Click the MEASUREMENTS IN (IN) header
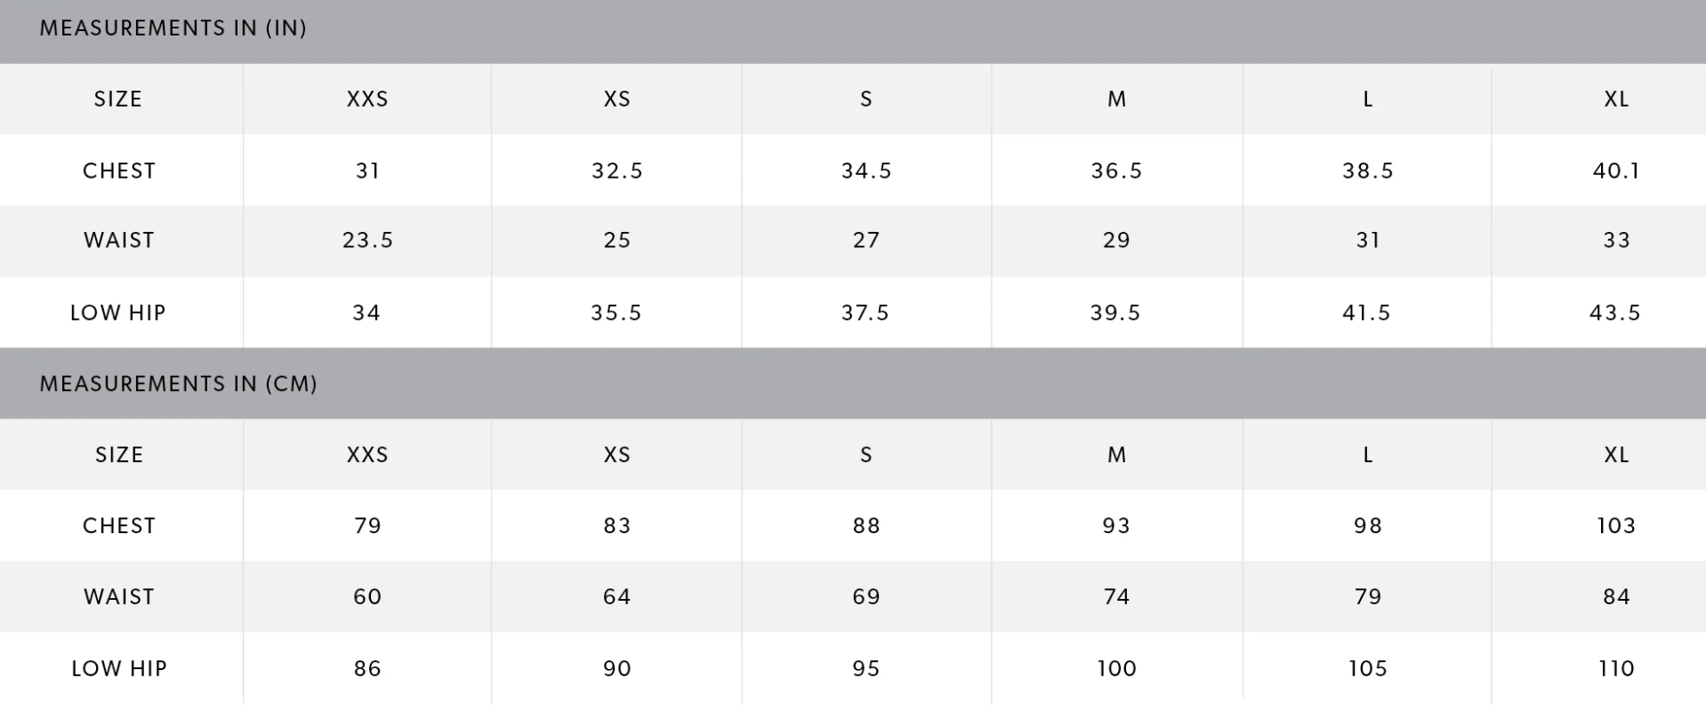Screen dimensions: 1706x718 coord(173,28)
